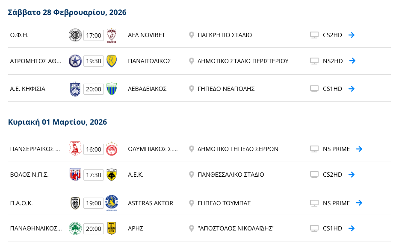Click TV icon beside CS2HD for OFI match
Viewport: 399px width, 242px height.
click(x=314, y=35)
